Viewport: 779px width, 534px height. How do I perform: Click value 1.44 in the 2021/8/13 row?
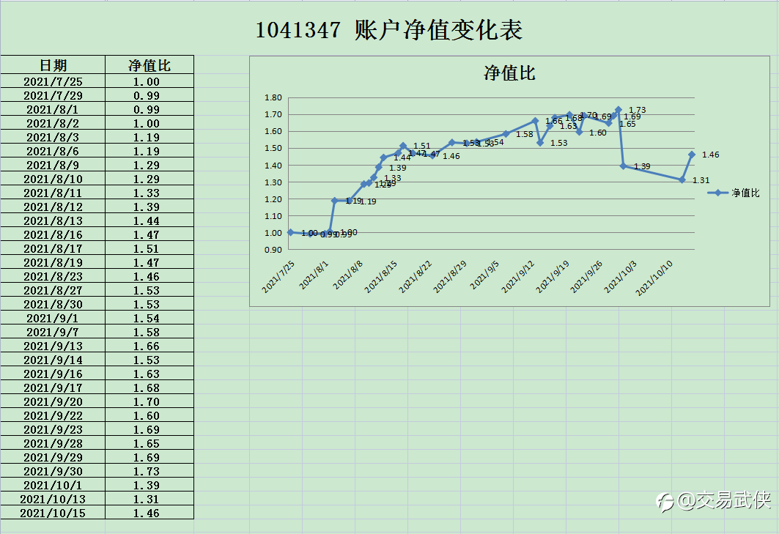pyautogui.click(x=149, y=220)
